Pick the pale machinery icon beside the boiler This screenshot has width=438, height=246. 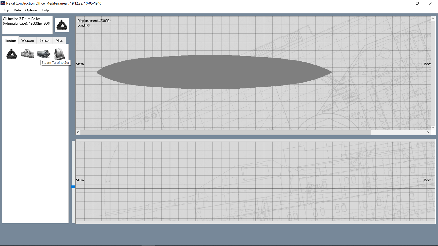[x=28, y=54]
